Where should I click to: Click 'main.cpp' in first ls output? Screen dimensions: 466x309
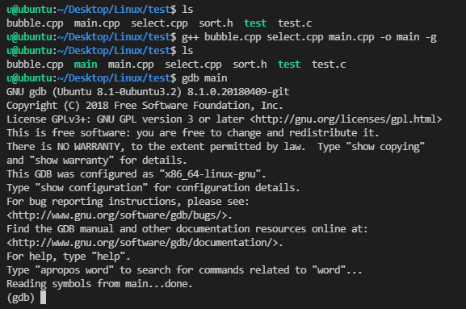[x=97, y=23]
